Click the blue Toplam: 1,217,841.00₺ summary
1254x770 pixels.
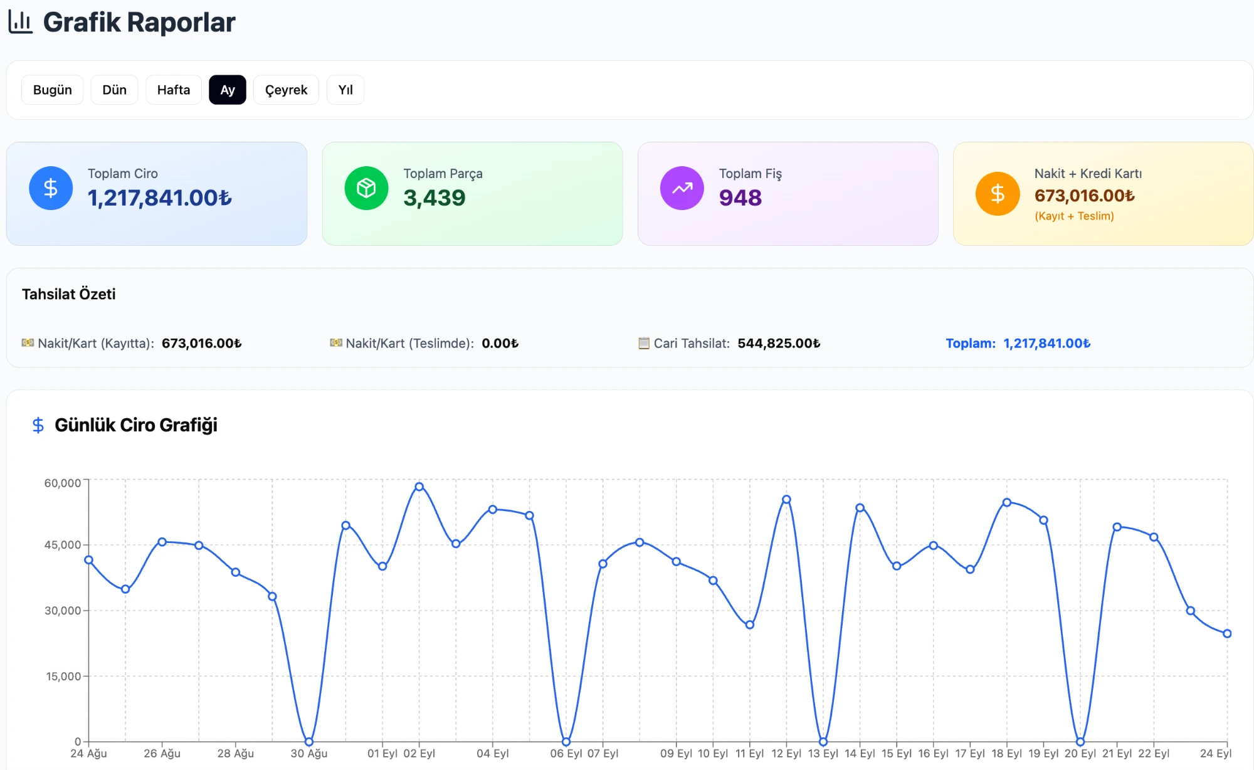1018,343
